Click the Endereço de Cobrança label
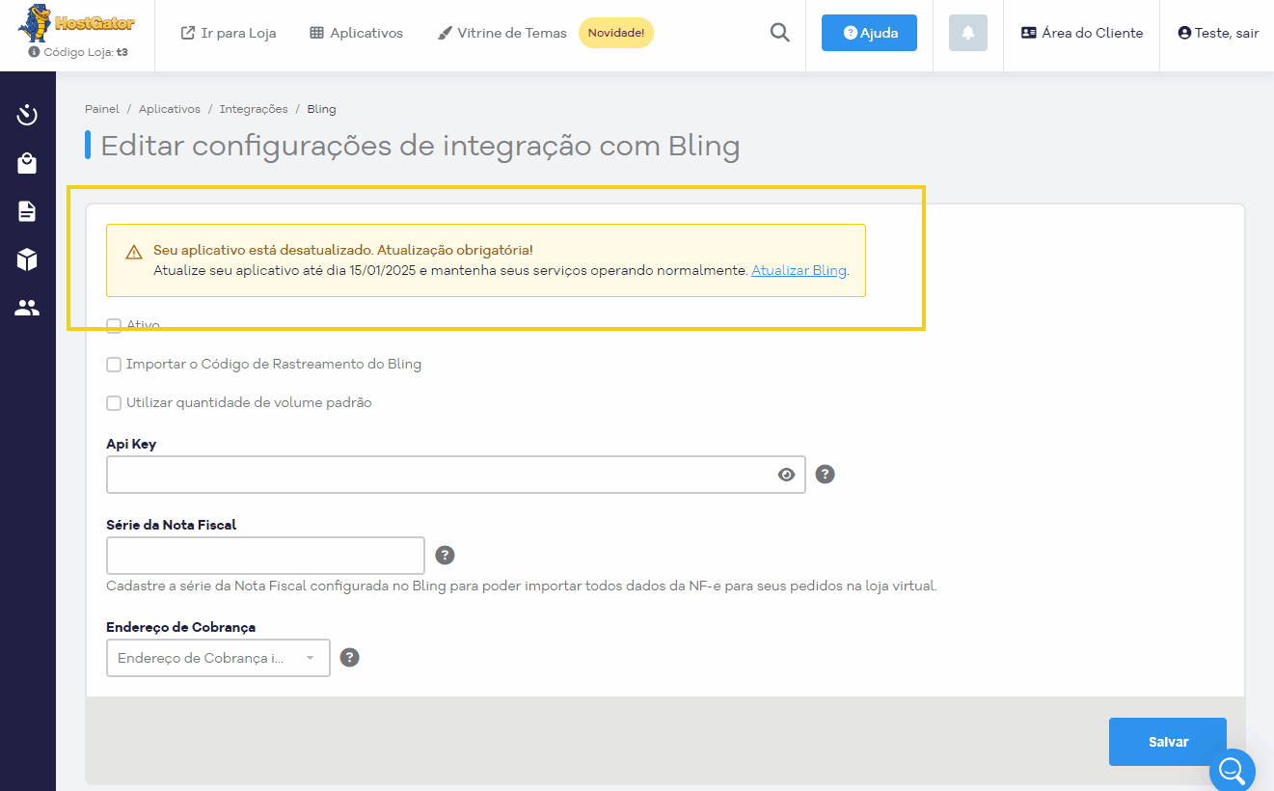The image size is (1274, 791). point(181,627)
